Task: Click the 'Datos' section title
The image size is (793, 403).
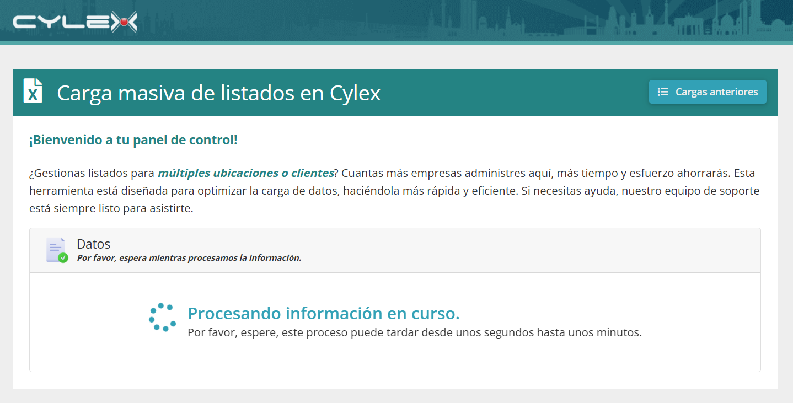Action: click(x=94, y=244)
